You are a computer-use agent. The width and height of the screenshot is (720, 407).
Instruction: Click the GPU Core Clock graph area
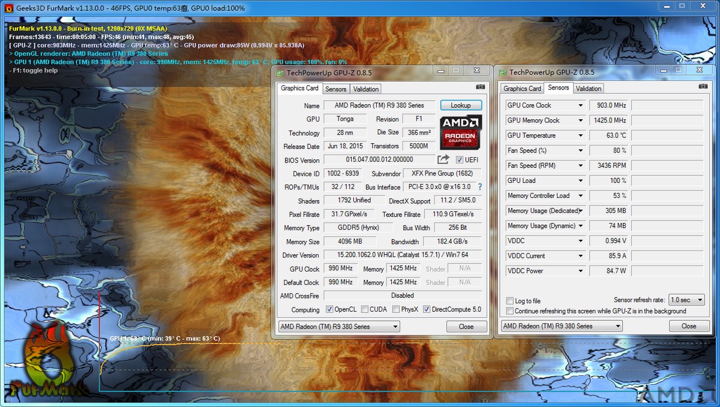(x=667, y=105)
